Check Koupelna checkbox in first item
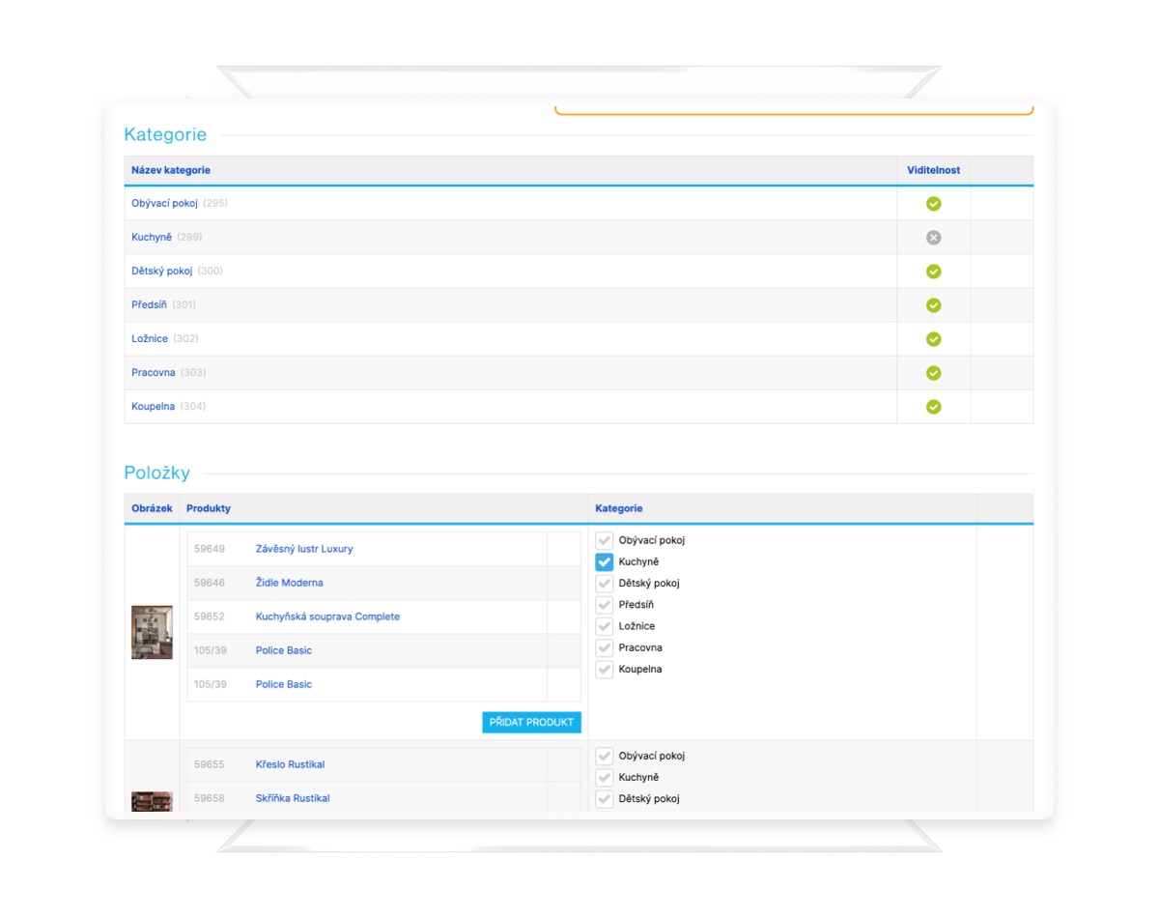 tap(605, 670)
